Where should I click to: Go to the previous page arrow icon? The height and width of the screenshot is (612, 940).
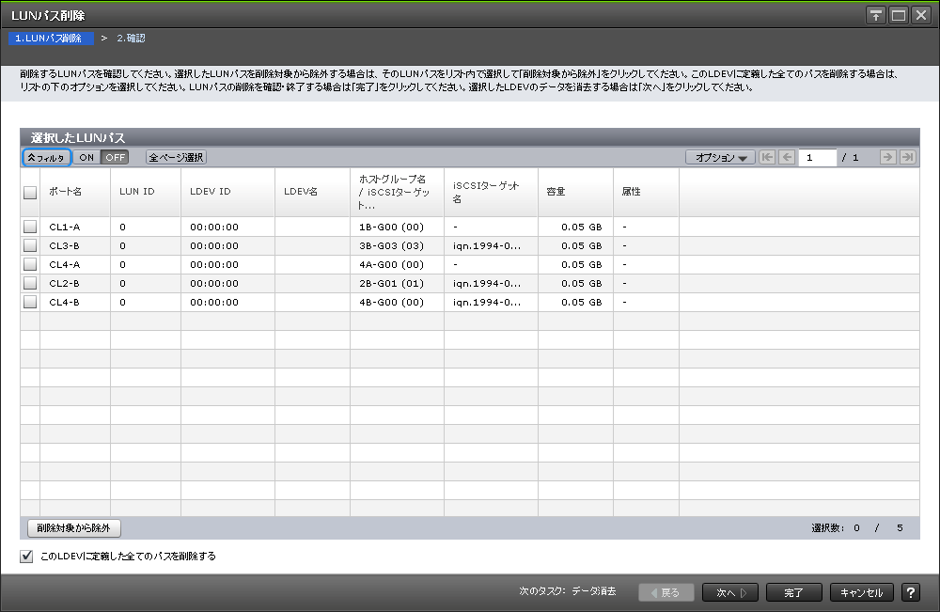tap(787, 158)
